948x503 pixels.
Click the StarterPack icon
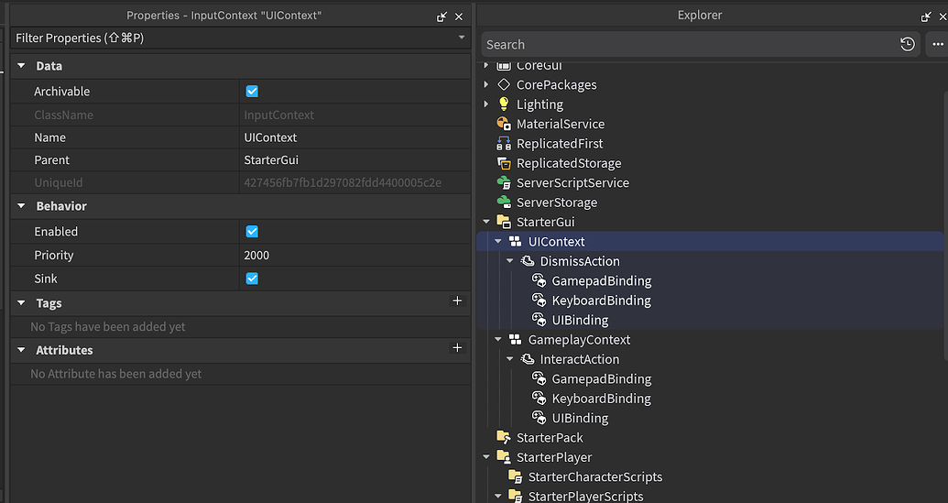[504, 438]
